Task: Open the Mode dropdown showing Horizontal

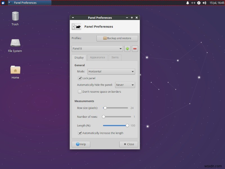Action: (x=111, y=71)
